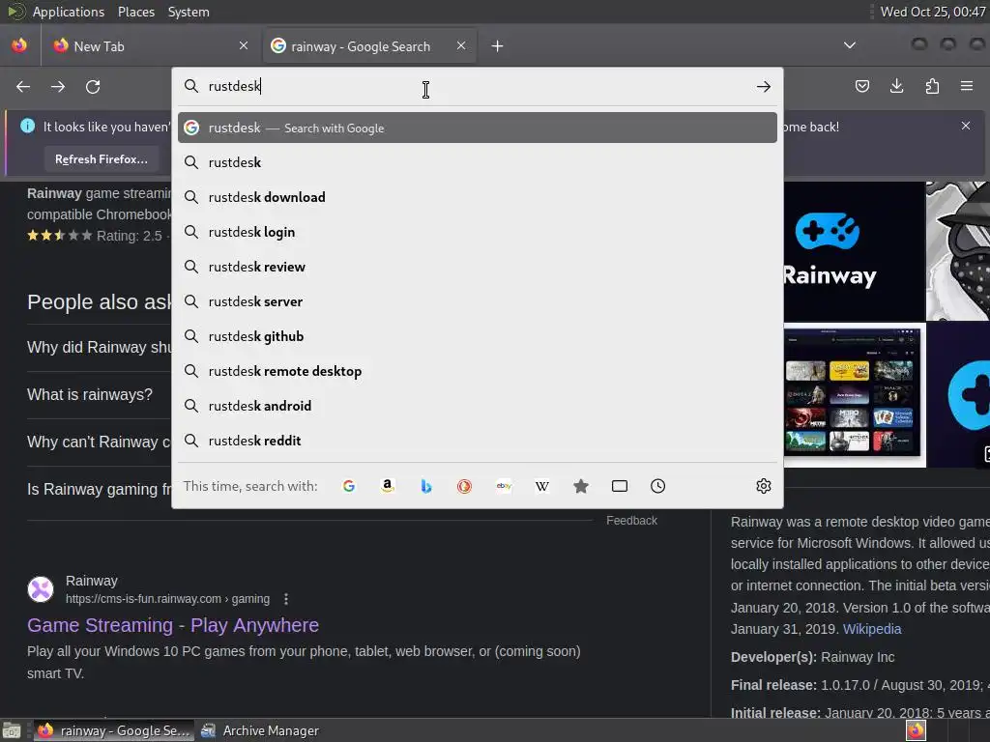Select 'rustdesk server' suggestion
990x742 pixels.
click(478, 301)
